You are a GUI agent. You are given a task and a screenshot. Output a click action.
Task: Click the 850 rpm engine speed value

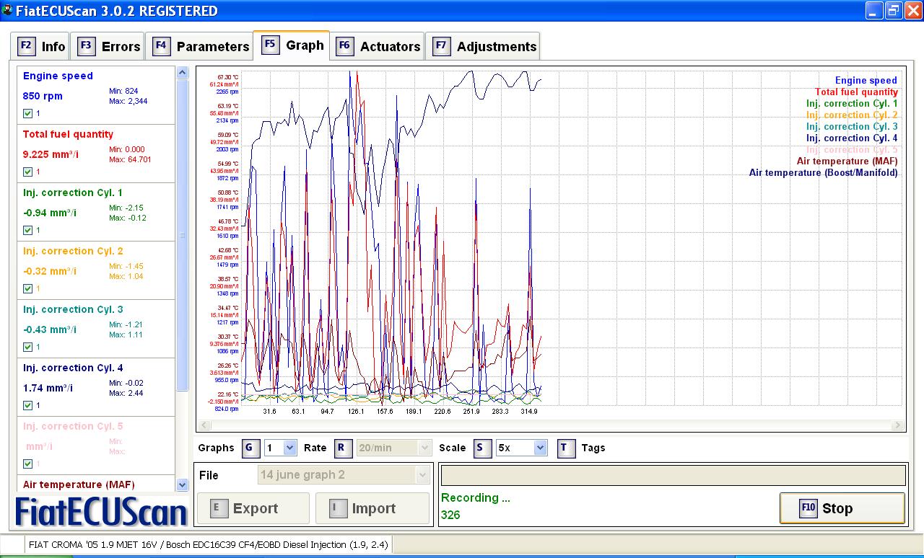[x=43, y=96]
